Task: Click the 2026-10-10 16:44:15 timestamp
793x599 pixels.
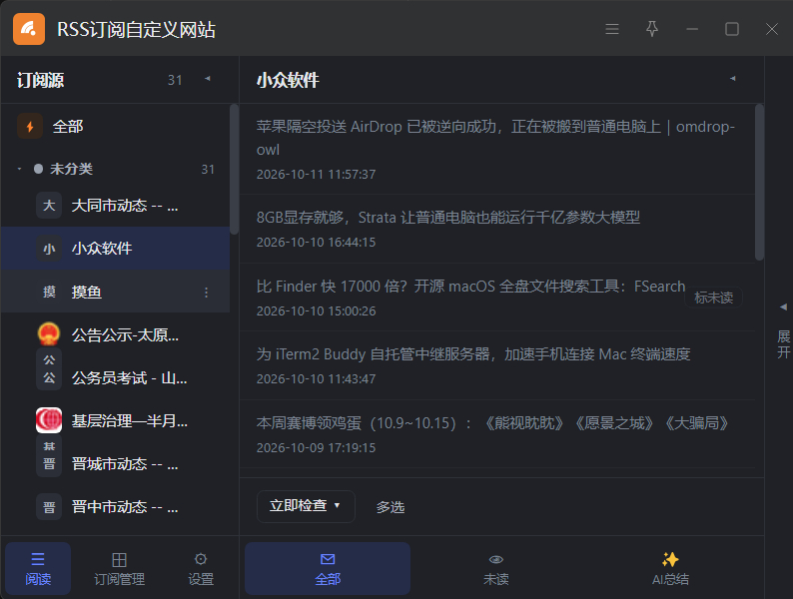Action: [x=316, y=243]
